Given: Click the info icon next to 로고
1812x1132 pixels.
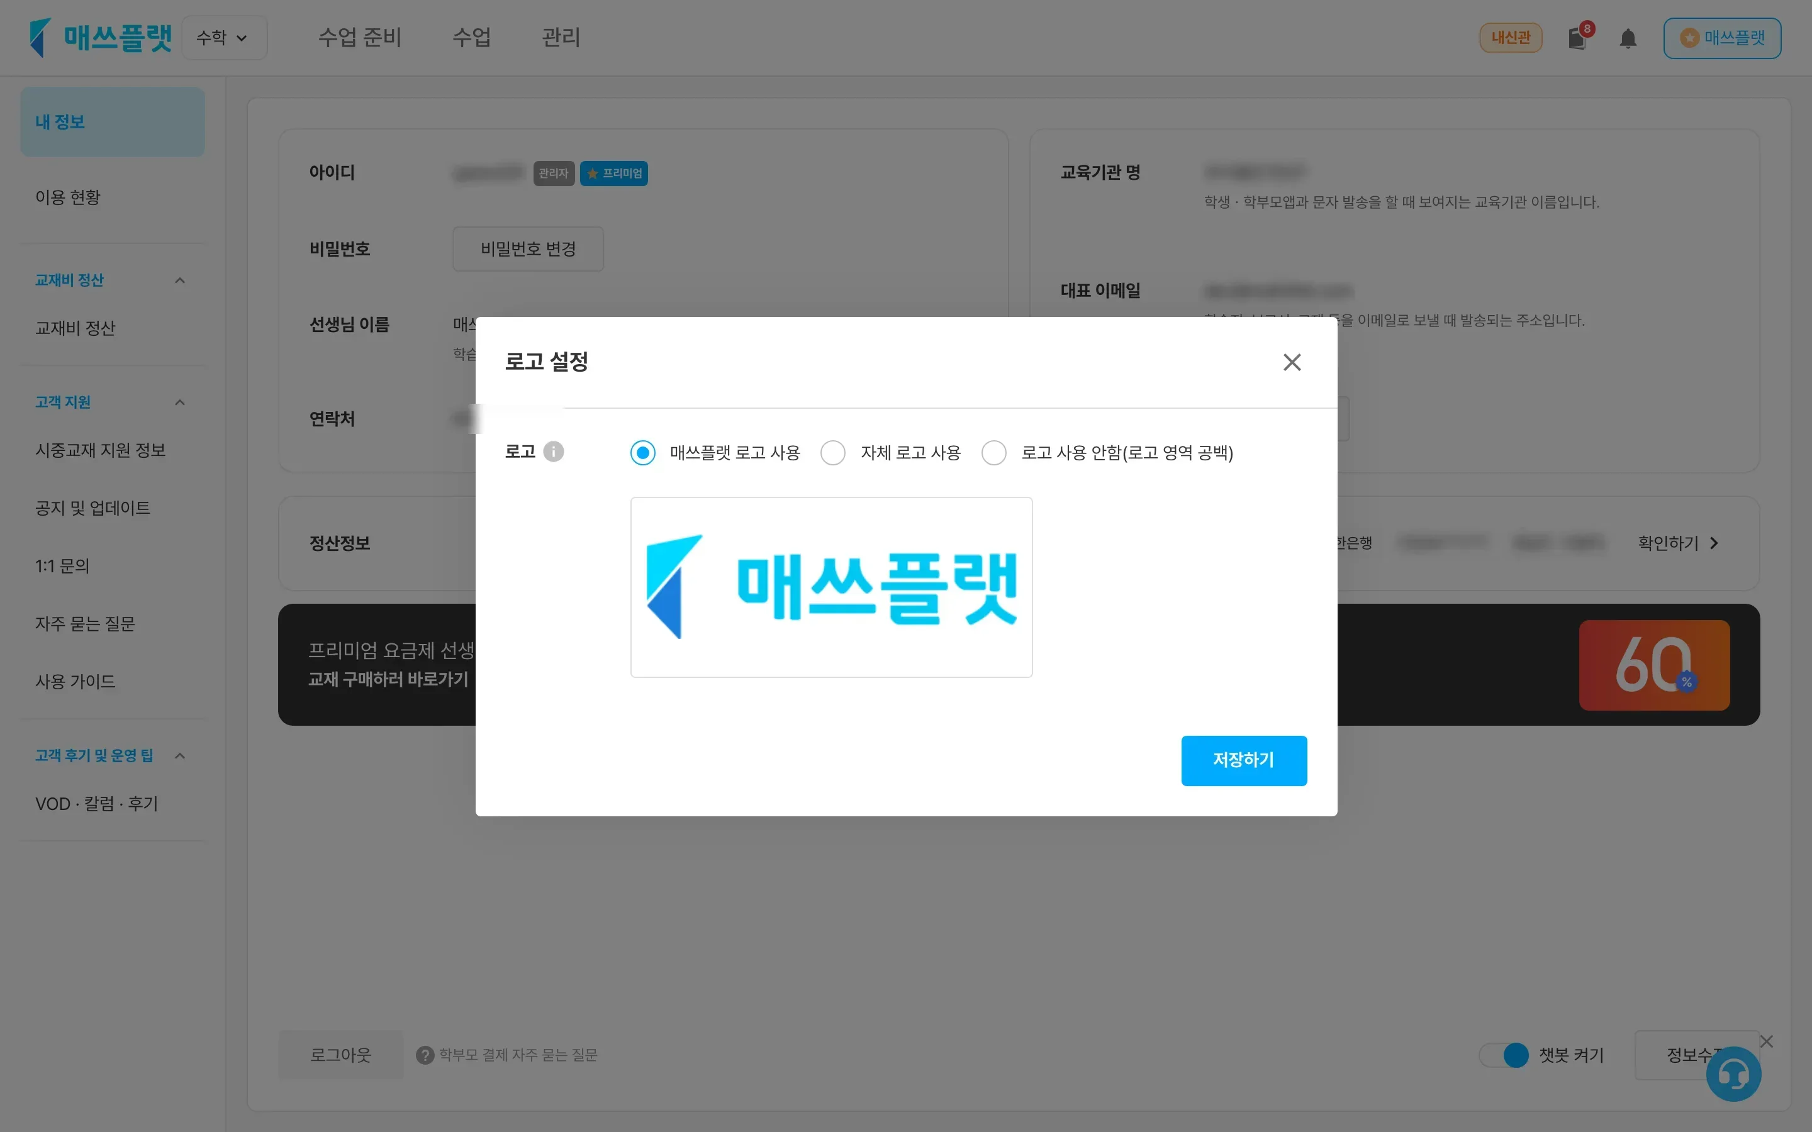Looking at the screenshot, I should (553, 452).
